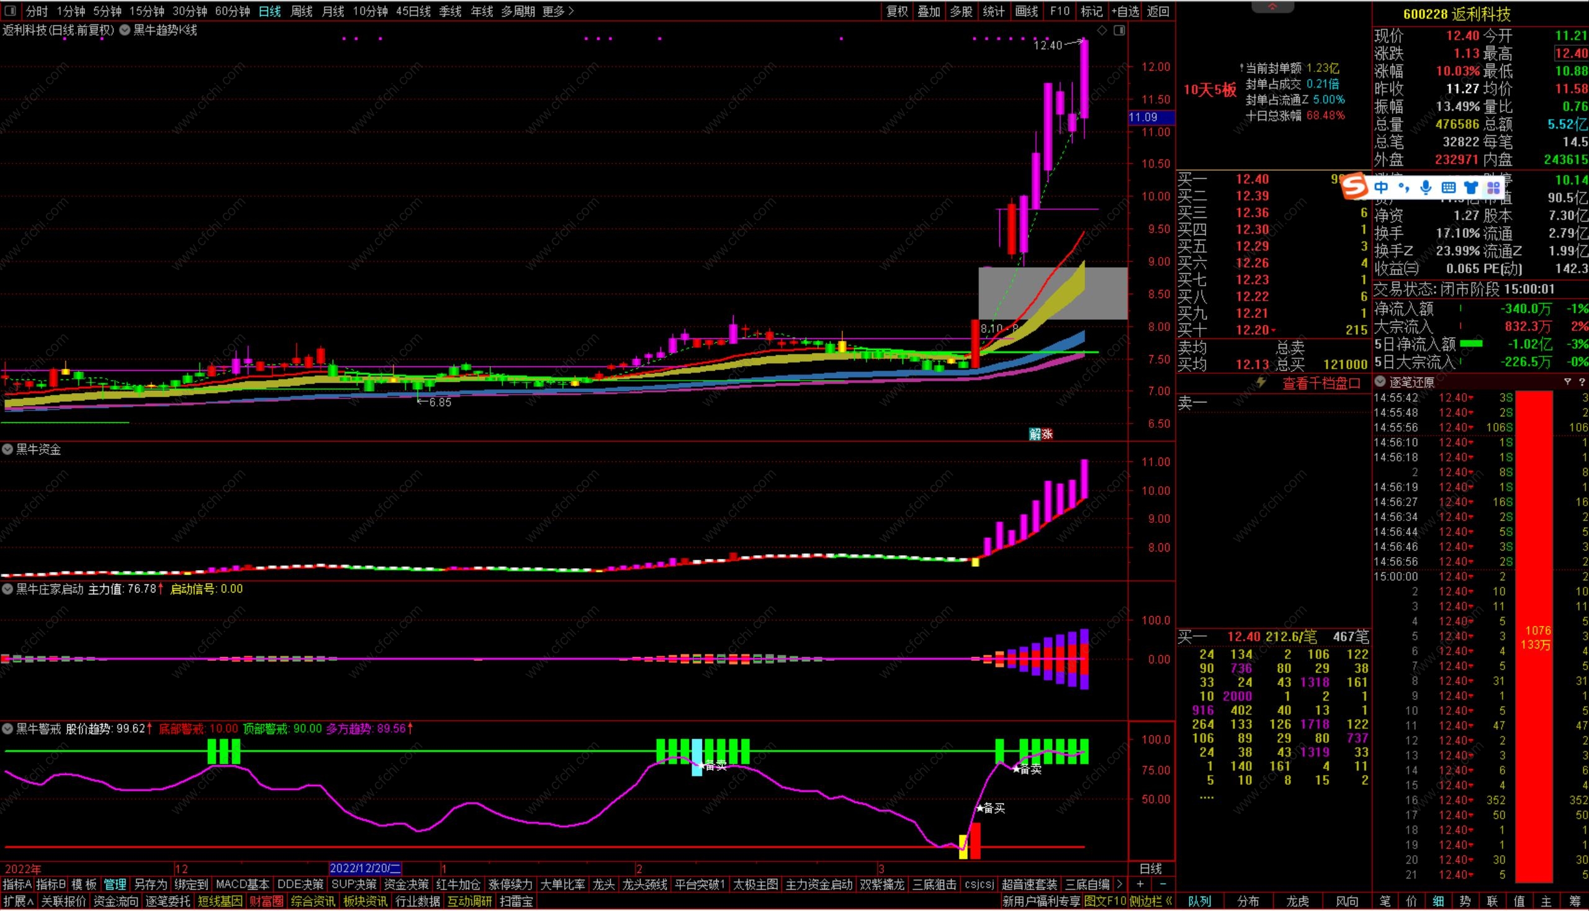Click the diamond icon above the chart

click(1102, 30)
